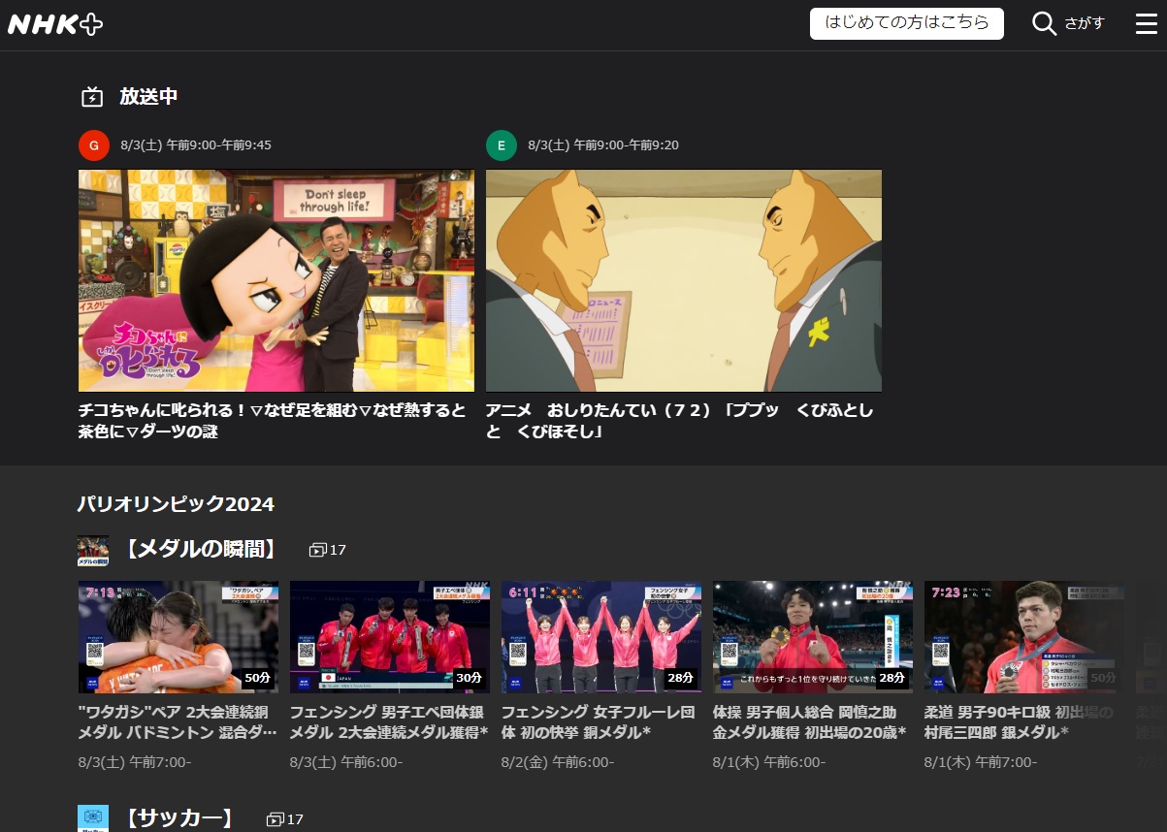Viewport: 1167px width, 832px height.
Task: Click the 8/3(土) 午前9:00-午前9:45 time text
Action: [196, 145]
